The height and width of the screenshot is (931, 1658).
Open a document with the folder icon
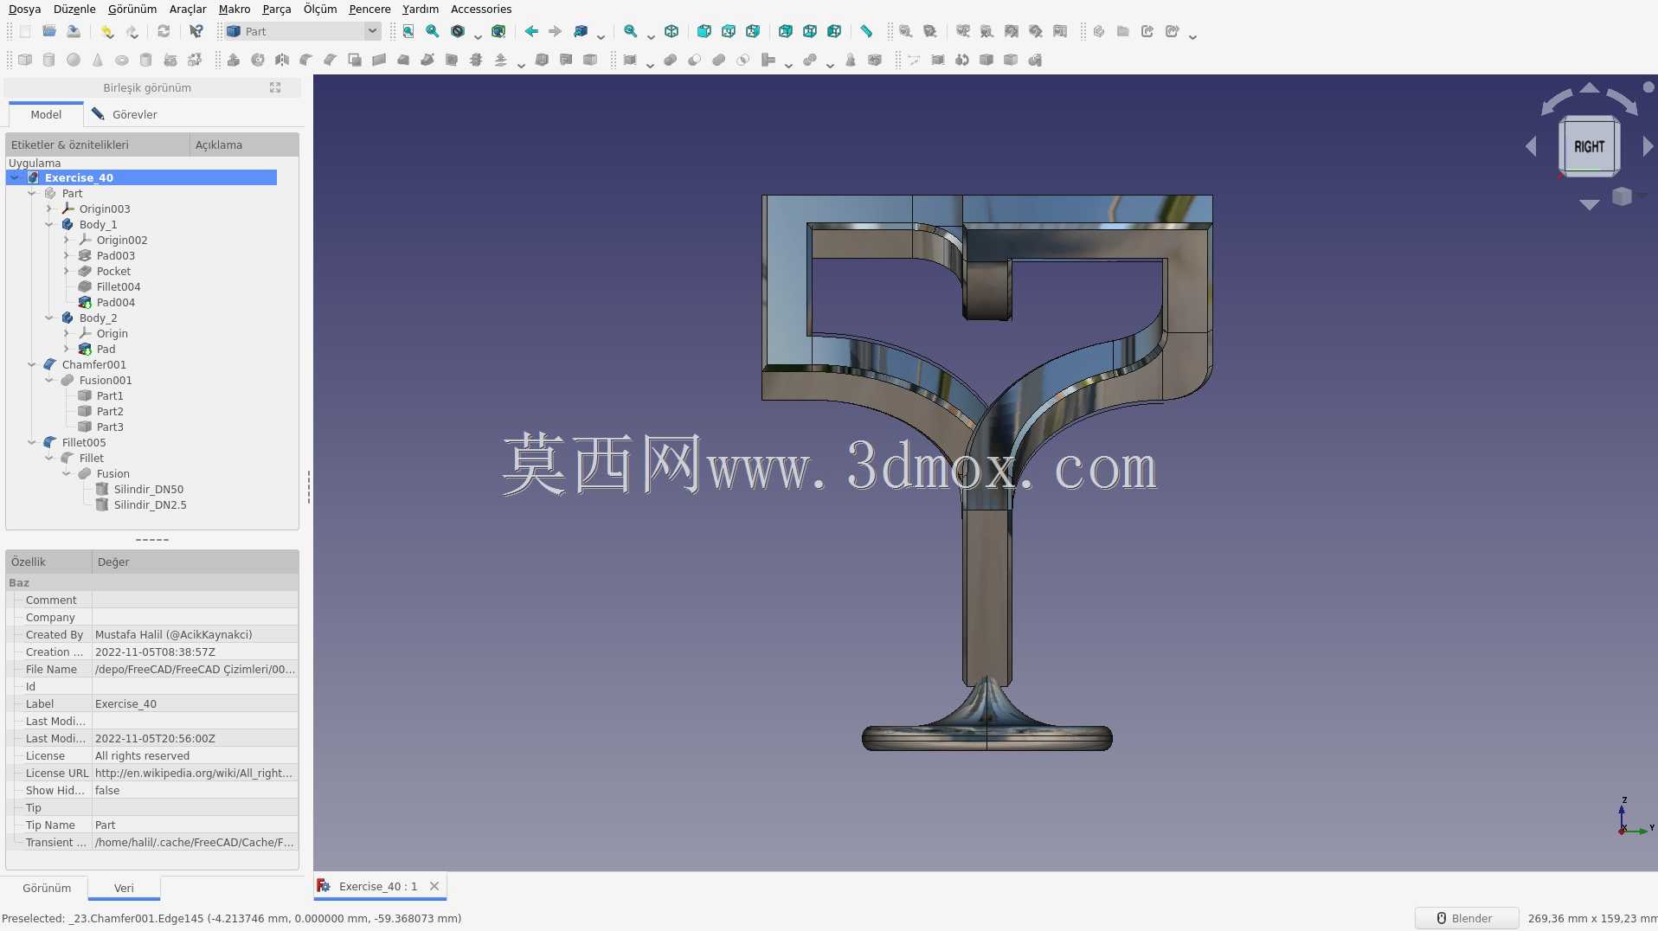point(49,31)
